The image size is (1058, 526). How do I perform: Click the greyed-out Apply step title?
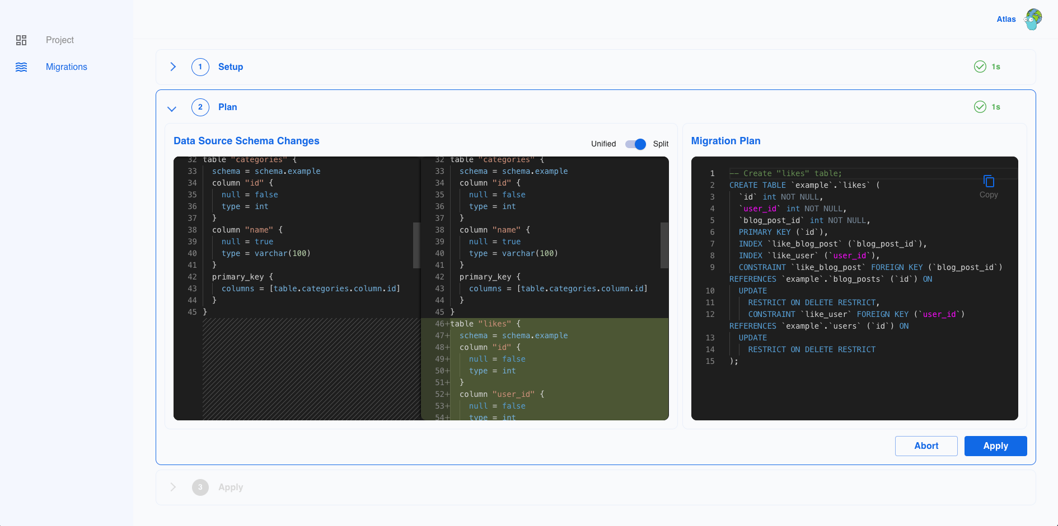(x=231, y=487)
